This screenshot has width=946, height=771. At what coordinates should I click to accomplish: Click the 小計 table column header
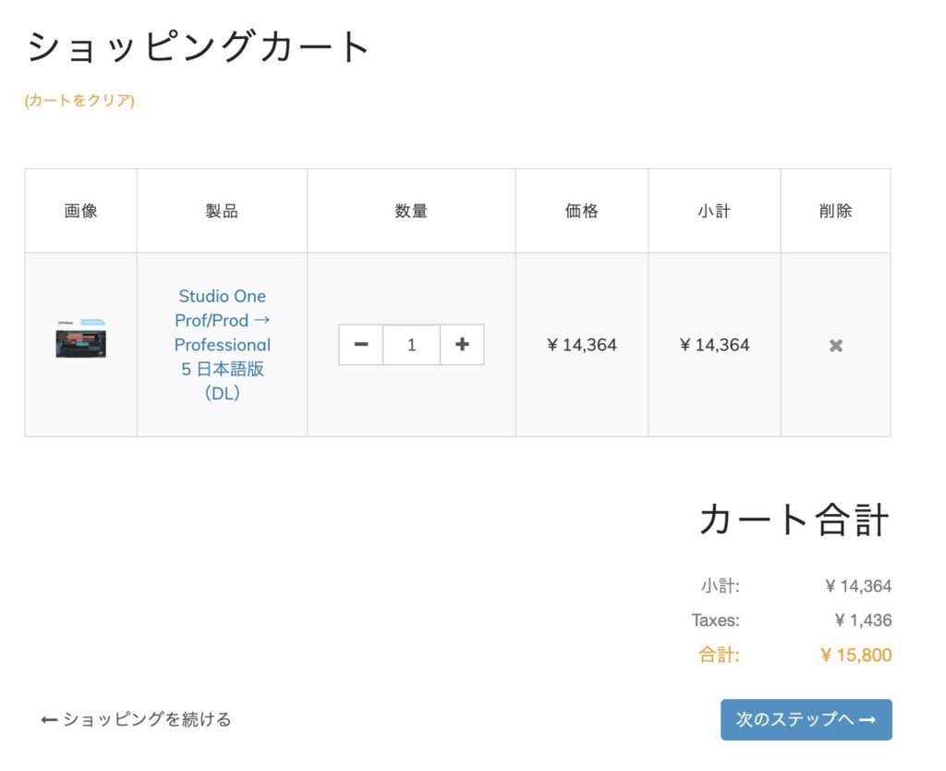(x=714, y=211)
